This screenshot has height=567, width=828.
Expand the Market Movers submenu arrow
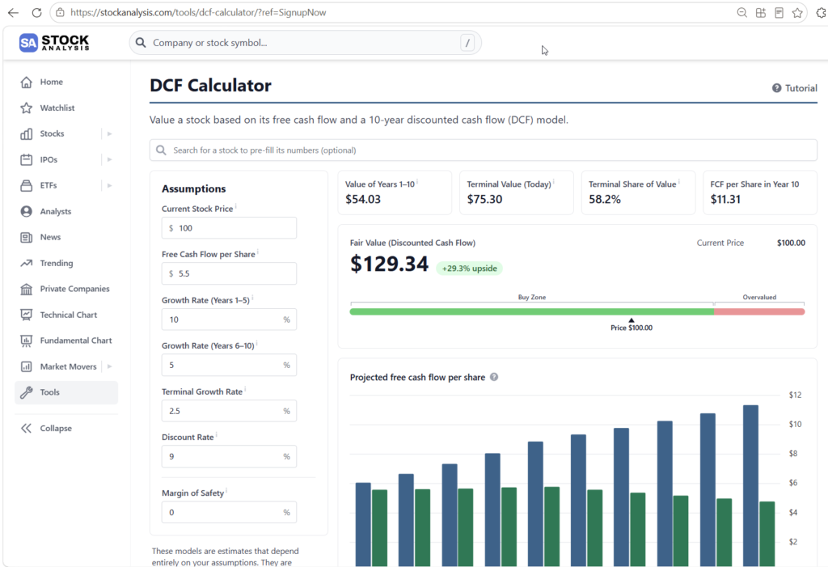pyautogui.click(x=109, y=366)
